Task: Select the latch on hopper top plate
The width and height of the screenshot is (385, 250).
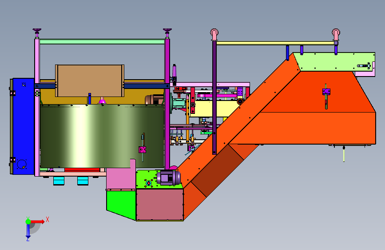Action: coord(364,66)
